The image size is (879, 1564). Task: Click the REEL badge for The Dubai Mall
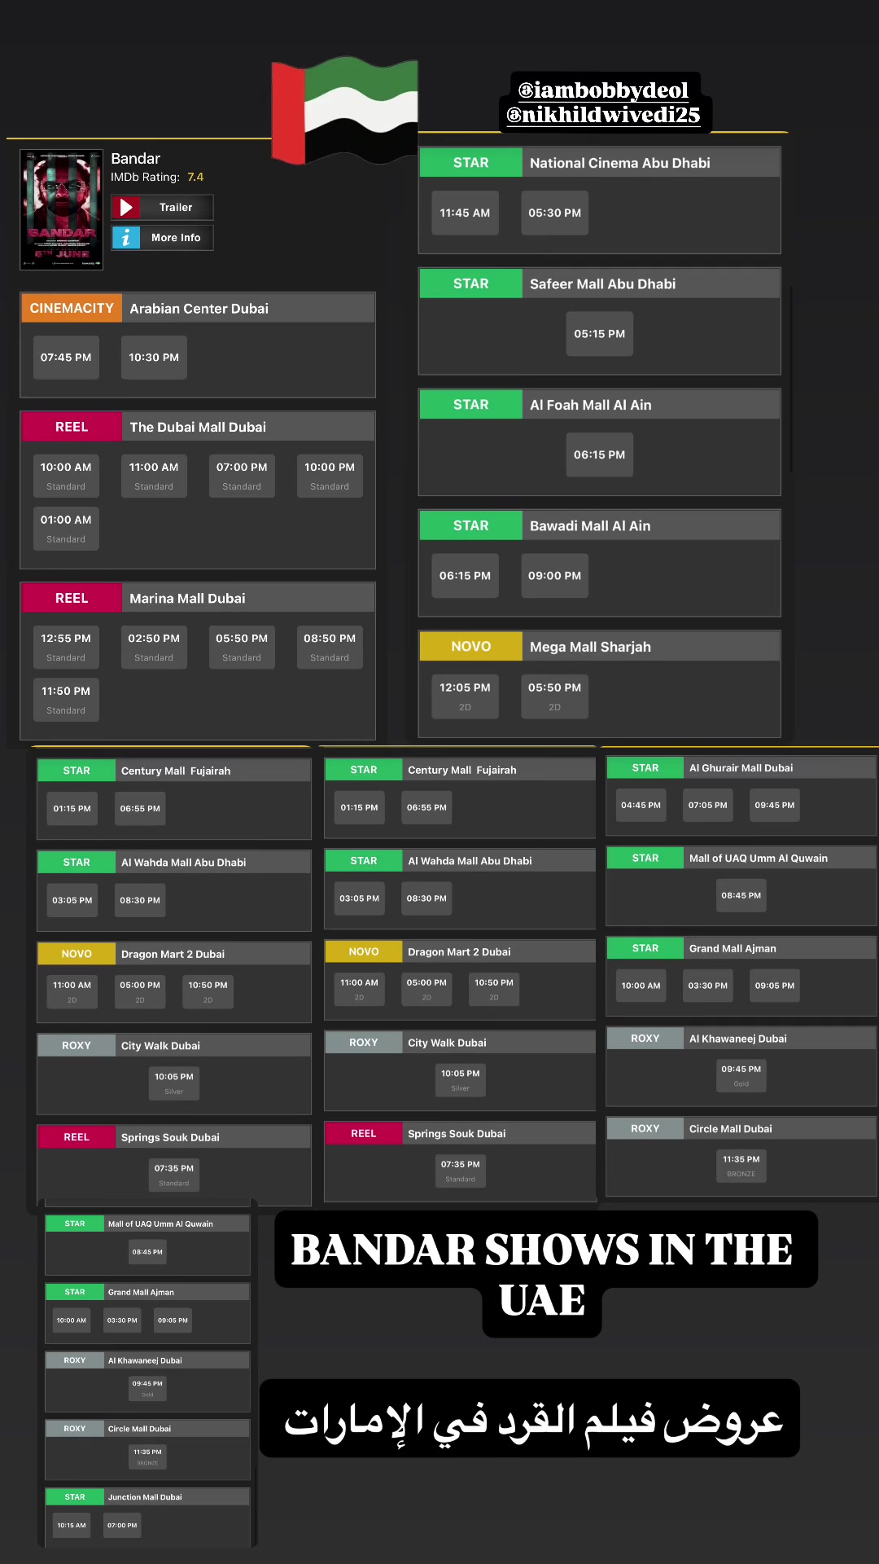pyautogui.click(x=72, y=427)
